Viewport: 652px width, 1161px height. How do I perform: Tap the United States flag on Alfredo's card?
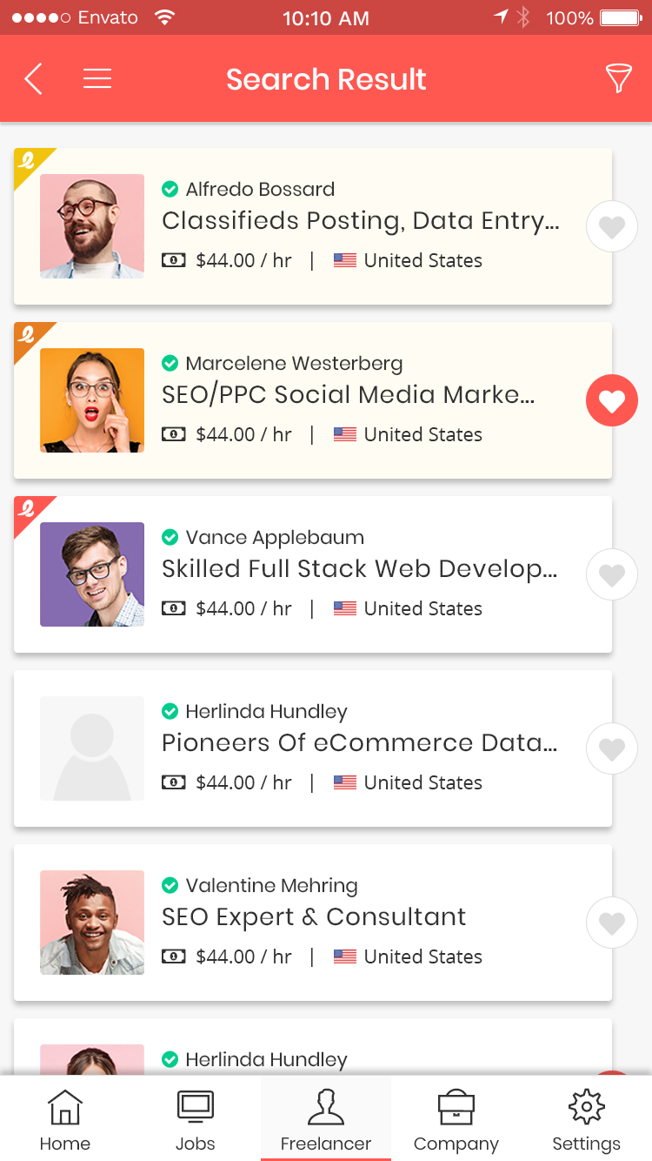tap(345, 260)
